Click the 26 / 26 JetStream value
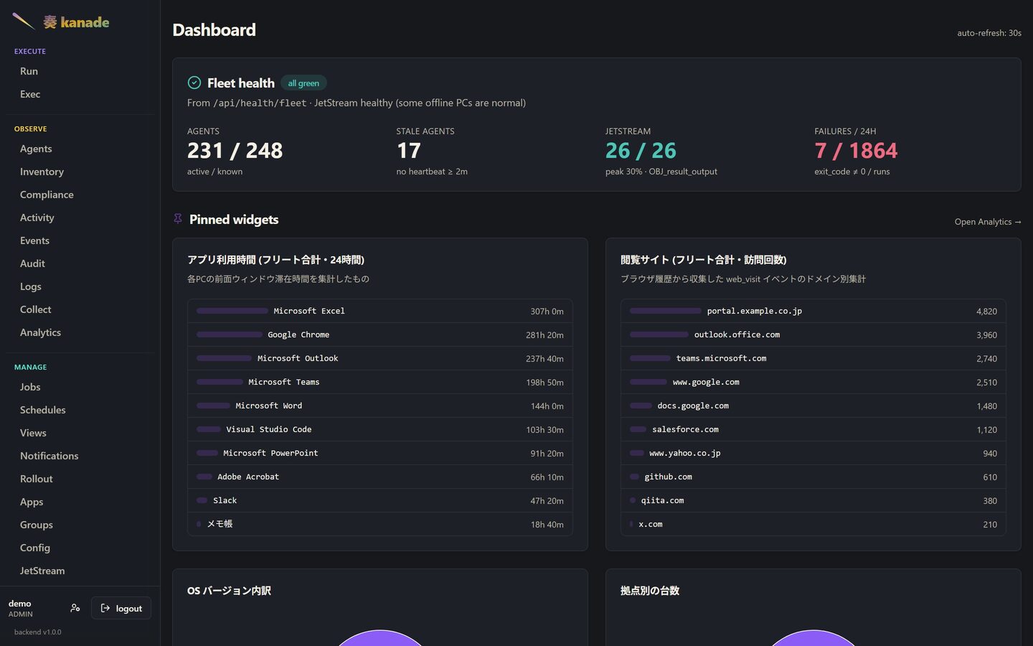This screenshot has height=646, width=1033. pyautogui.click(x=641, y=151)
